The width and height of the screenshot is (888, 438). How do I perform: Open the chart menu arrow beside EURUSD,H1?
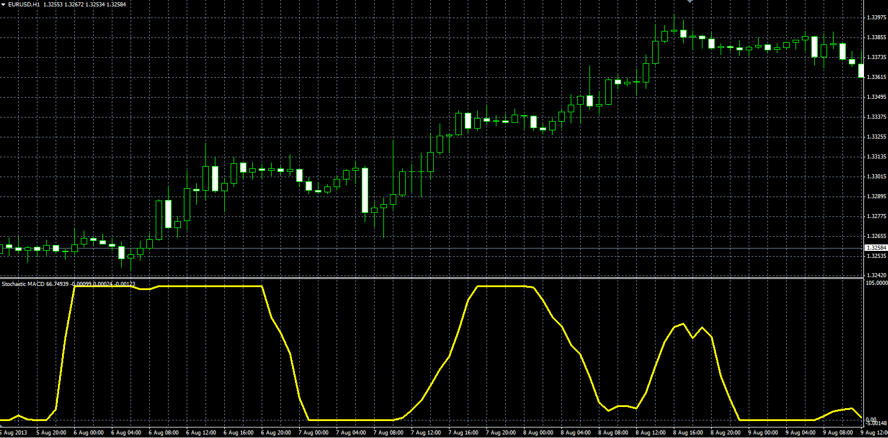click(4, 4)
